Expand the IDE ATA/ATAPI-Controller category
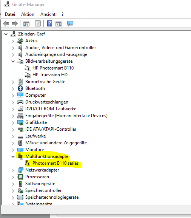 click(13, 130)
